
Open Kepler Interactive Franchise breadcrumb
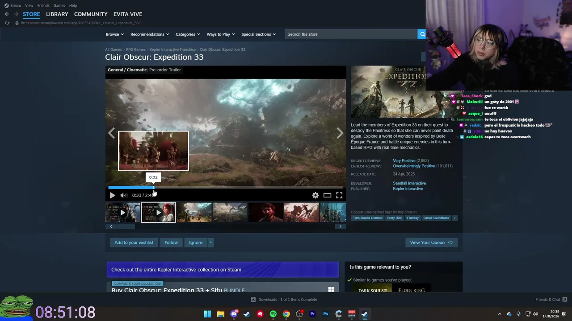coord(172,49)
